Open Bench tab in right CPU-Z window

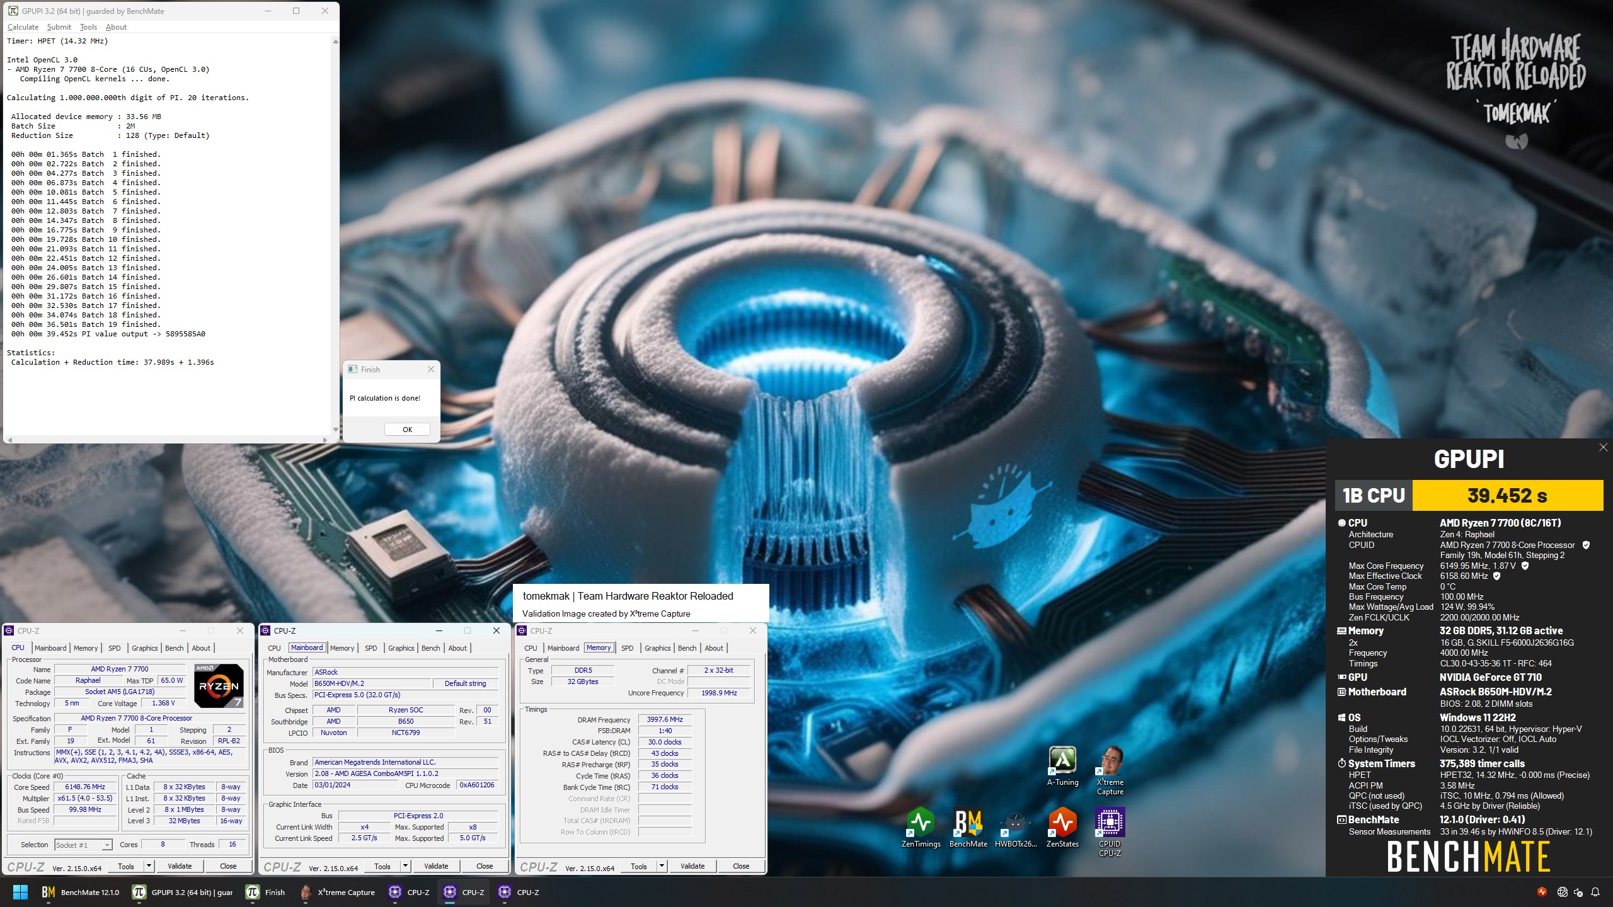click(x=687, y=648)
